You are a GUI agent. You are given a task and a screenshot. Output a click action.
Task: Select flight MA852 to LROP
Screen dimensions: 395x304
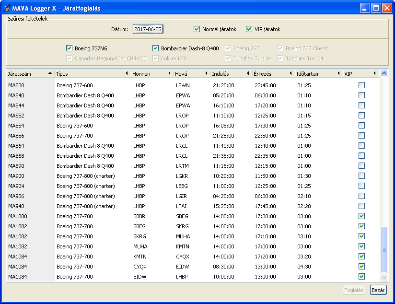click(193, 116)
